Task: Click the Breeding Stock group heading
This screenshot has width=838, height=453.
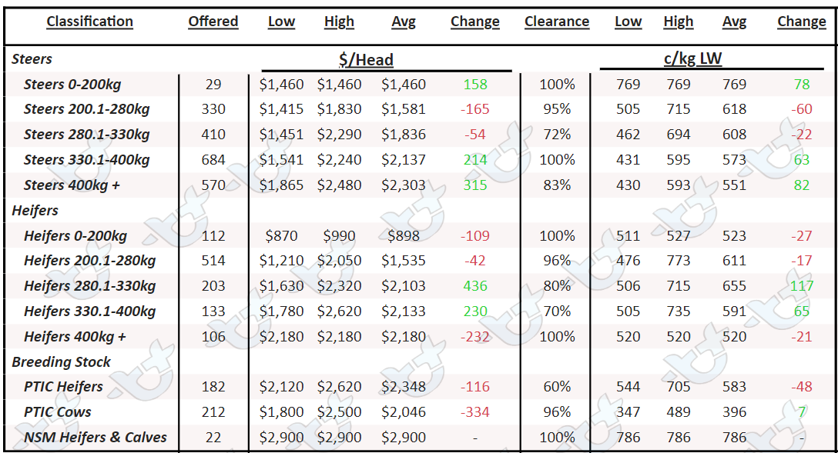Action: [61, 361]
